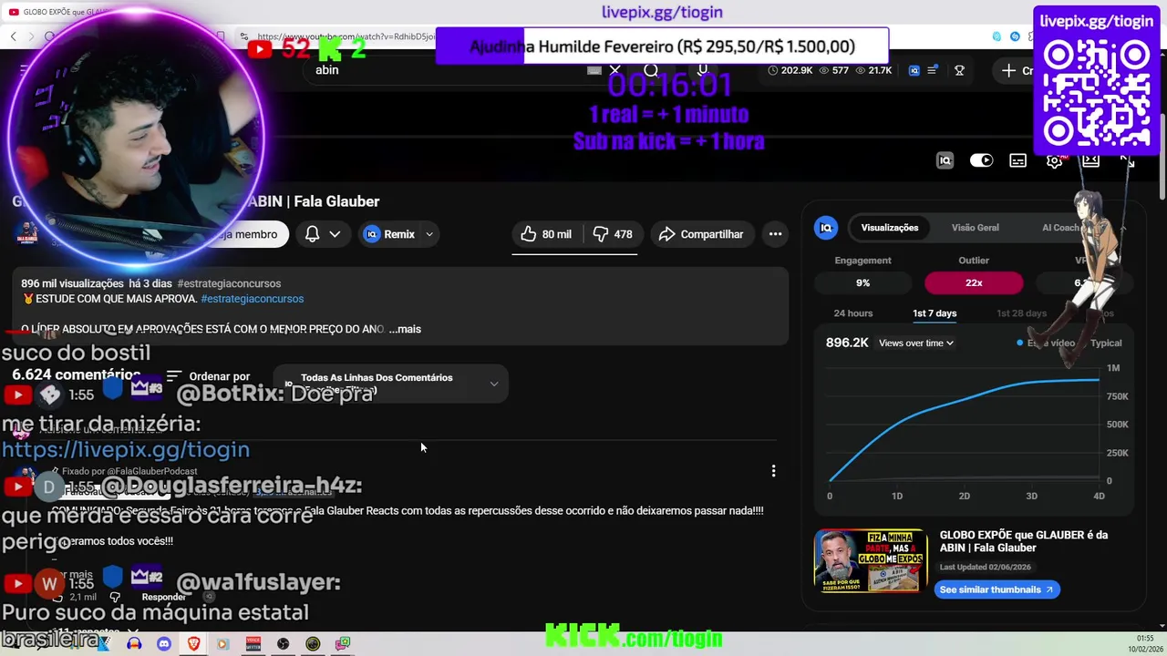Click the 6.624 comentários count
The height and width of the screenshot is (656, 1167).
75,374
